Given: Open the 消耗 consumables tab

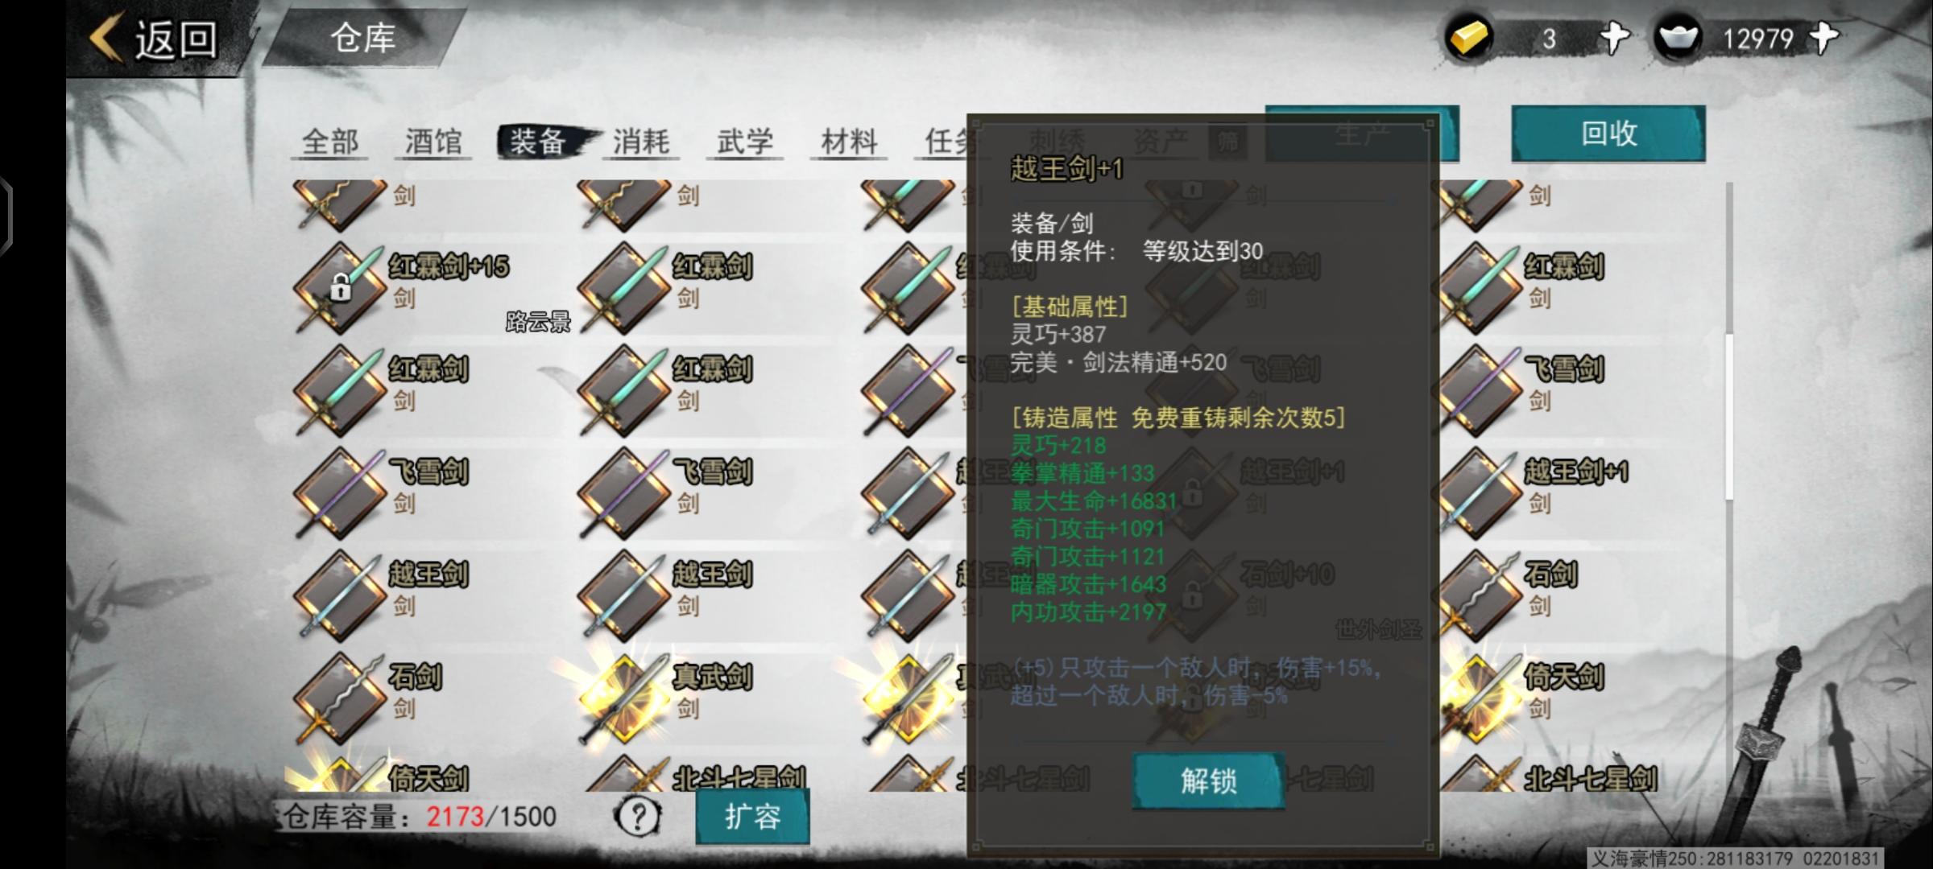Looking at the screenshot, I should click(x=641, y=142).
